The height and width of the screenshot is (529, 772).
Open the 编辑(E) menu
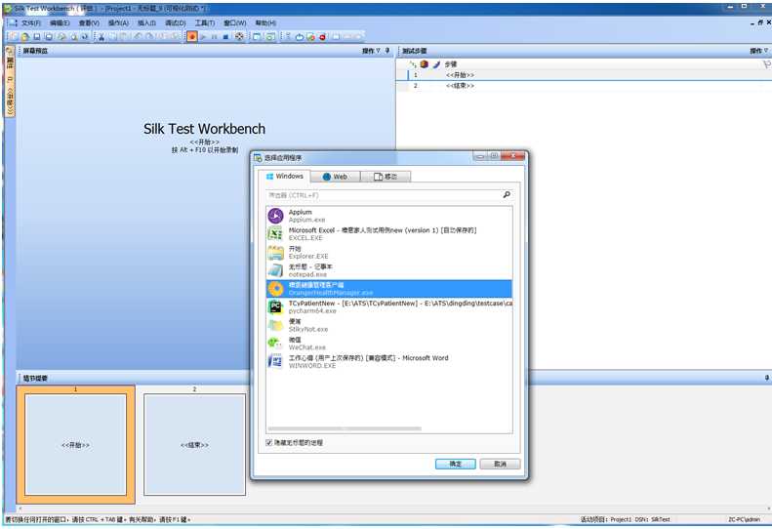tap(60, 22)
